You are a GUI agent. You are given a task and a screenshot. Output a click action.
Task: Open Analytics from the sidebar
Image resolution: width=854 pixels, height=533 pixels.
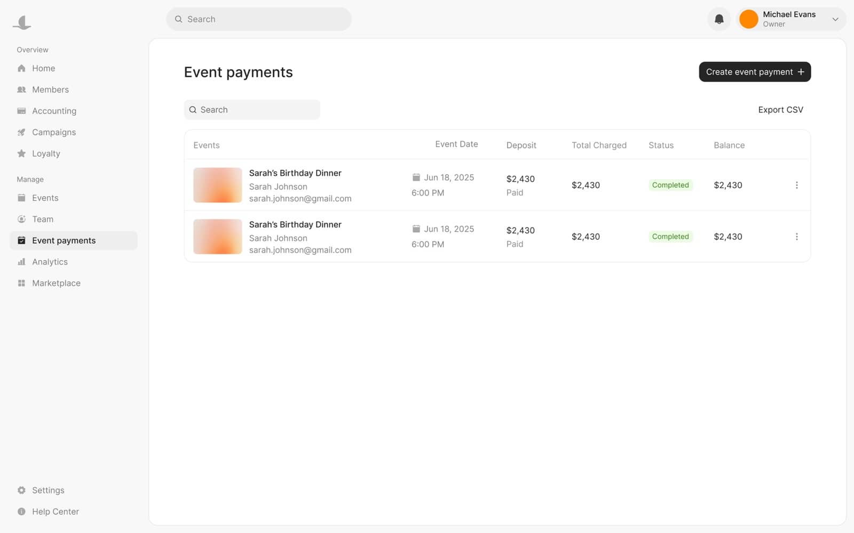(x=74, y=262)
